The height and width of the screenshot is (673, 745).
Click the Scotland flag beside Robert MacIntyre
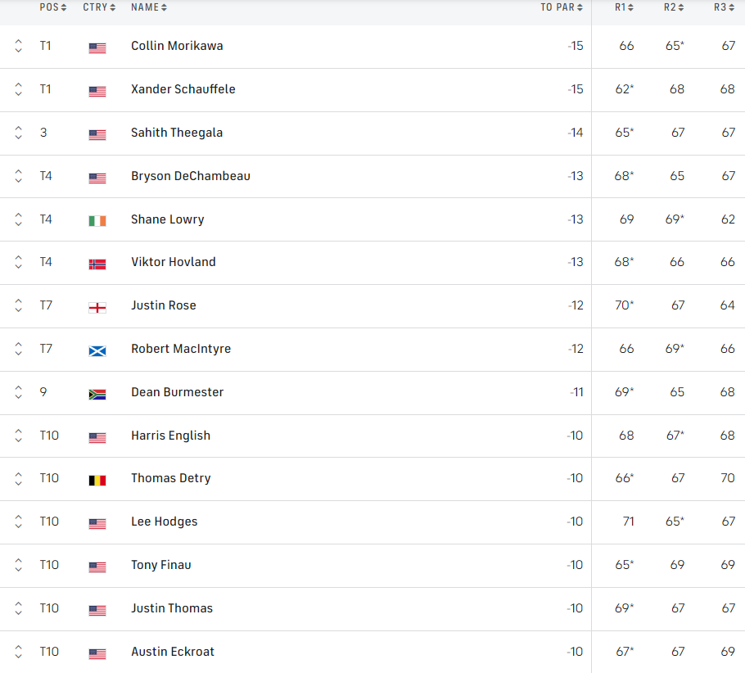tap(97, 351)
